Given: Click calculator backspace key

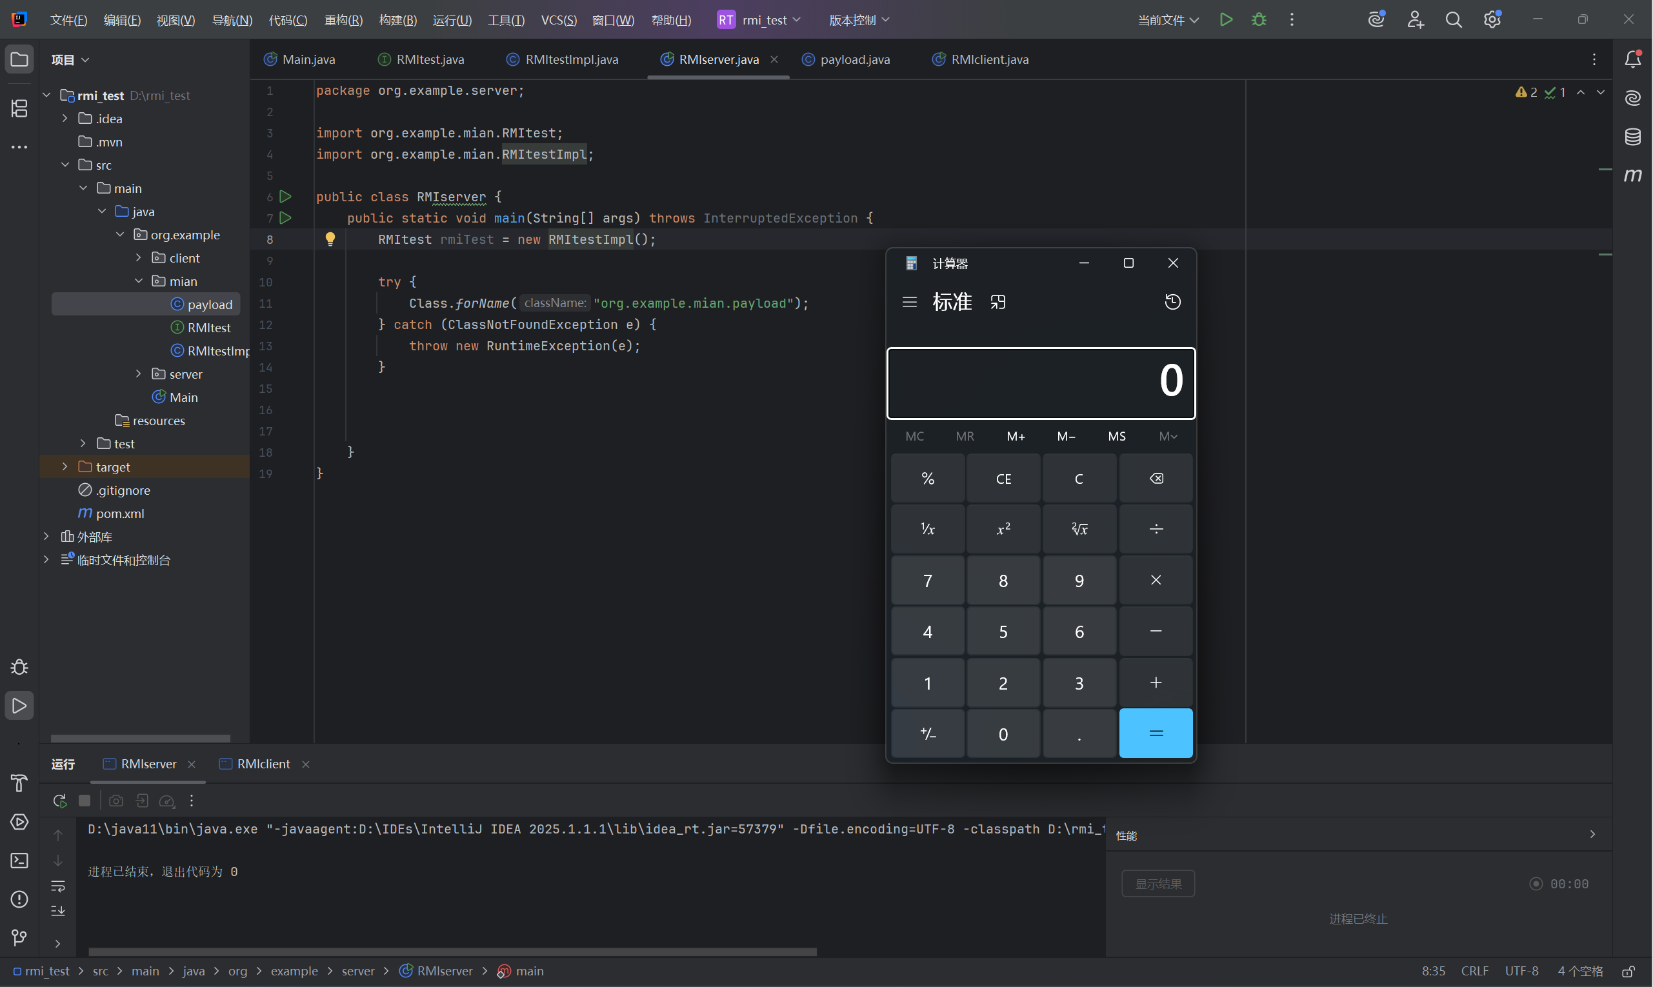Looking at the screenshot, I should click(x=1156, y=478).
